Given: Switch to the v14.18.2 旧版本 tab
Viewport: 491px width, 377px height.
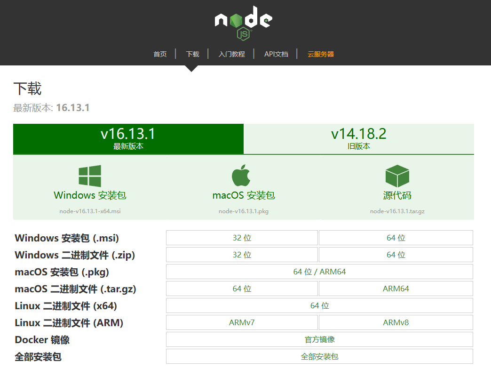Looking at the screenshot, I should tap(359, 139).
